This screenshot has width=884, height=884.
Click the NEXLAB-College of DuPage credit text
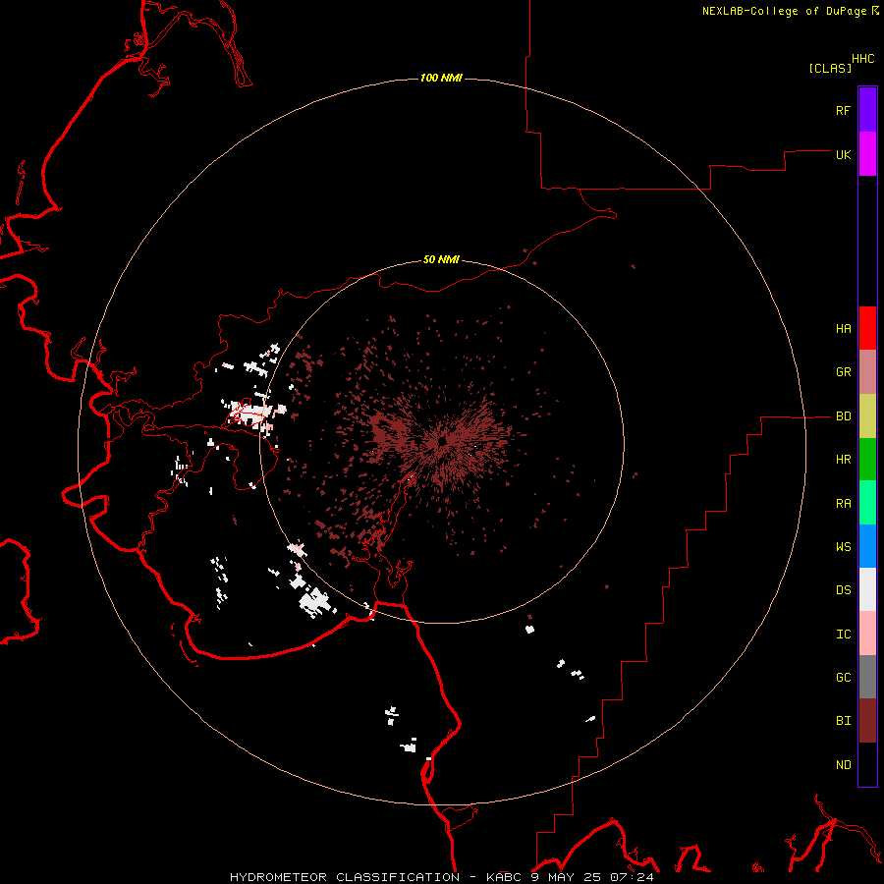(784, 11)
